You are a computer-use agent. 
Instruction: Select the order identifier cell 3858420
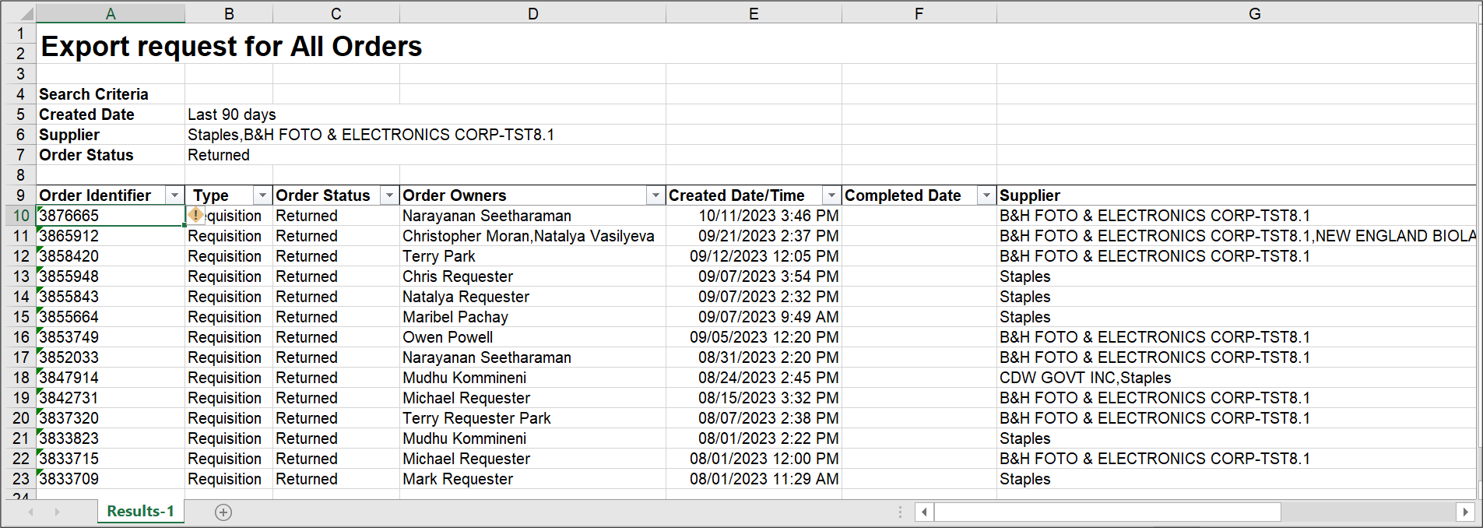point(111,256)
